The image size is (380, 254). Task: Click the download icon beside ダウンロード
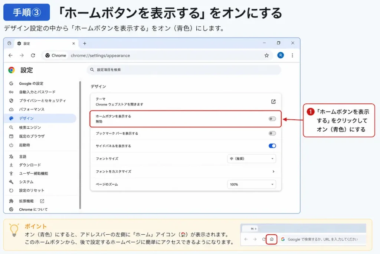pos(11,165)
